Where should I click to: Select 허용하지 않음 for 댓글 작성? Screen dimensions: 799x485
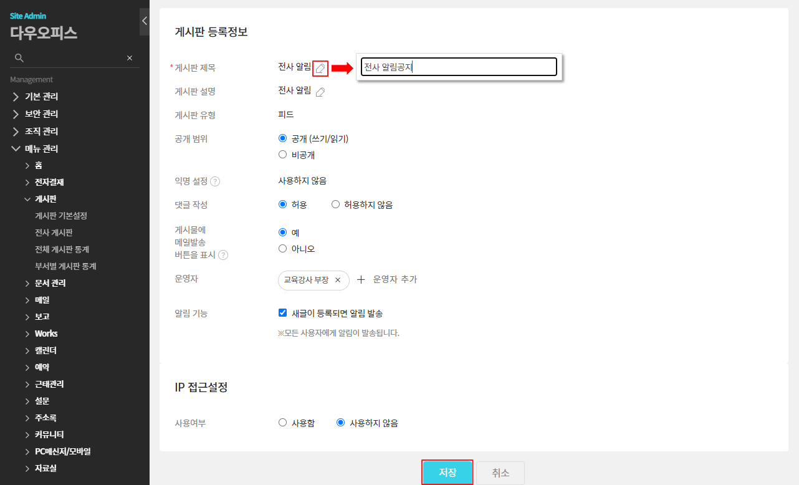click(x=336, y=204)
